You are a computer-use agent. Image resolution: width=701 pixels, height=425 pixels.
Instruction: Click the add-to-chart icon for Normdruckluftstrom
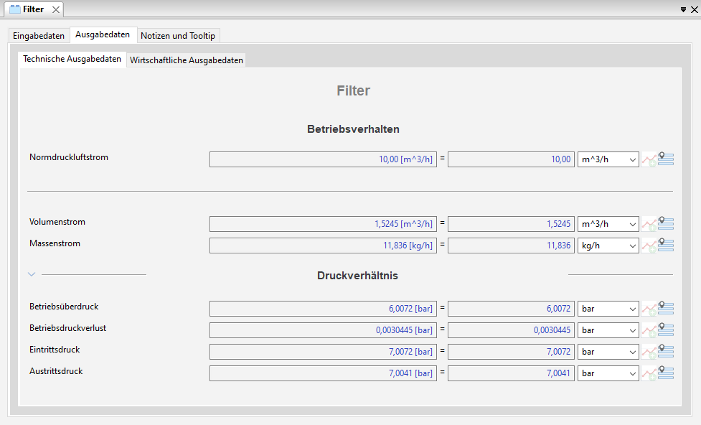click(649, 159)
